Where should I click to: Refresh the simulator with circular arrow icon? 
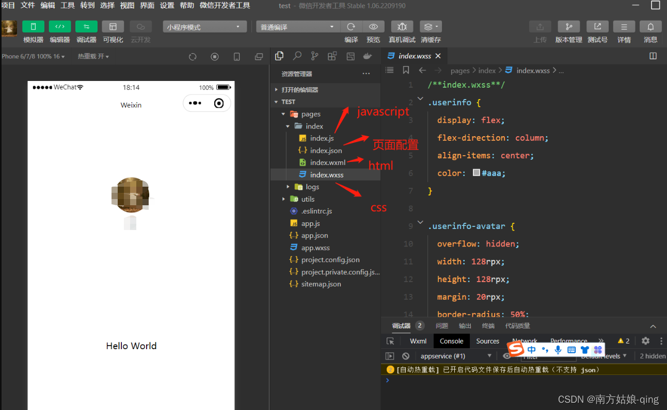point(193,57)
